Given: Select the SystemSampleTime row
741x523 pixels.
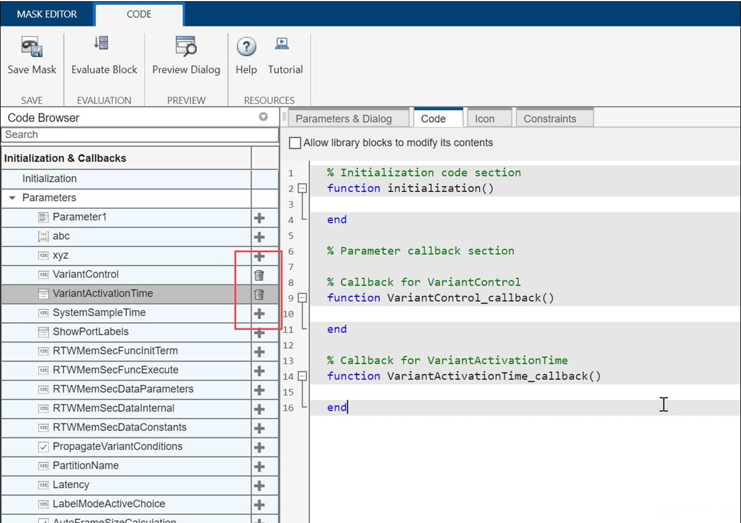Looking at the screenshot, I should [126, 312].
